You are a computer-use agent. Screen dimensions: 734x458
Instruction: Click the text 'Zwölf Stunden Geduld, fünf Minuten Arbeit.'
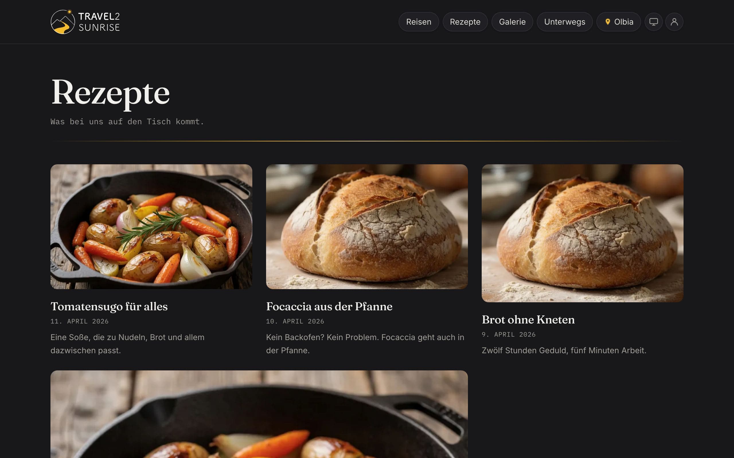tap(564, 350)
